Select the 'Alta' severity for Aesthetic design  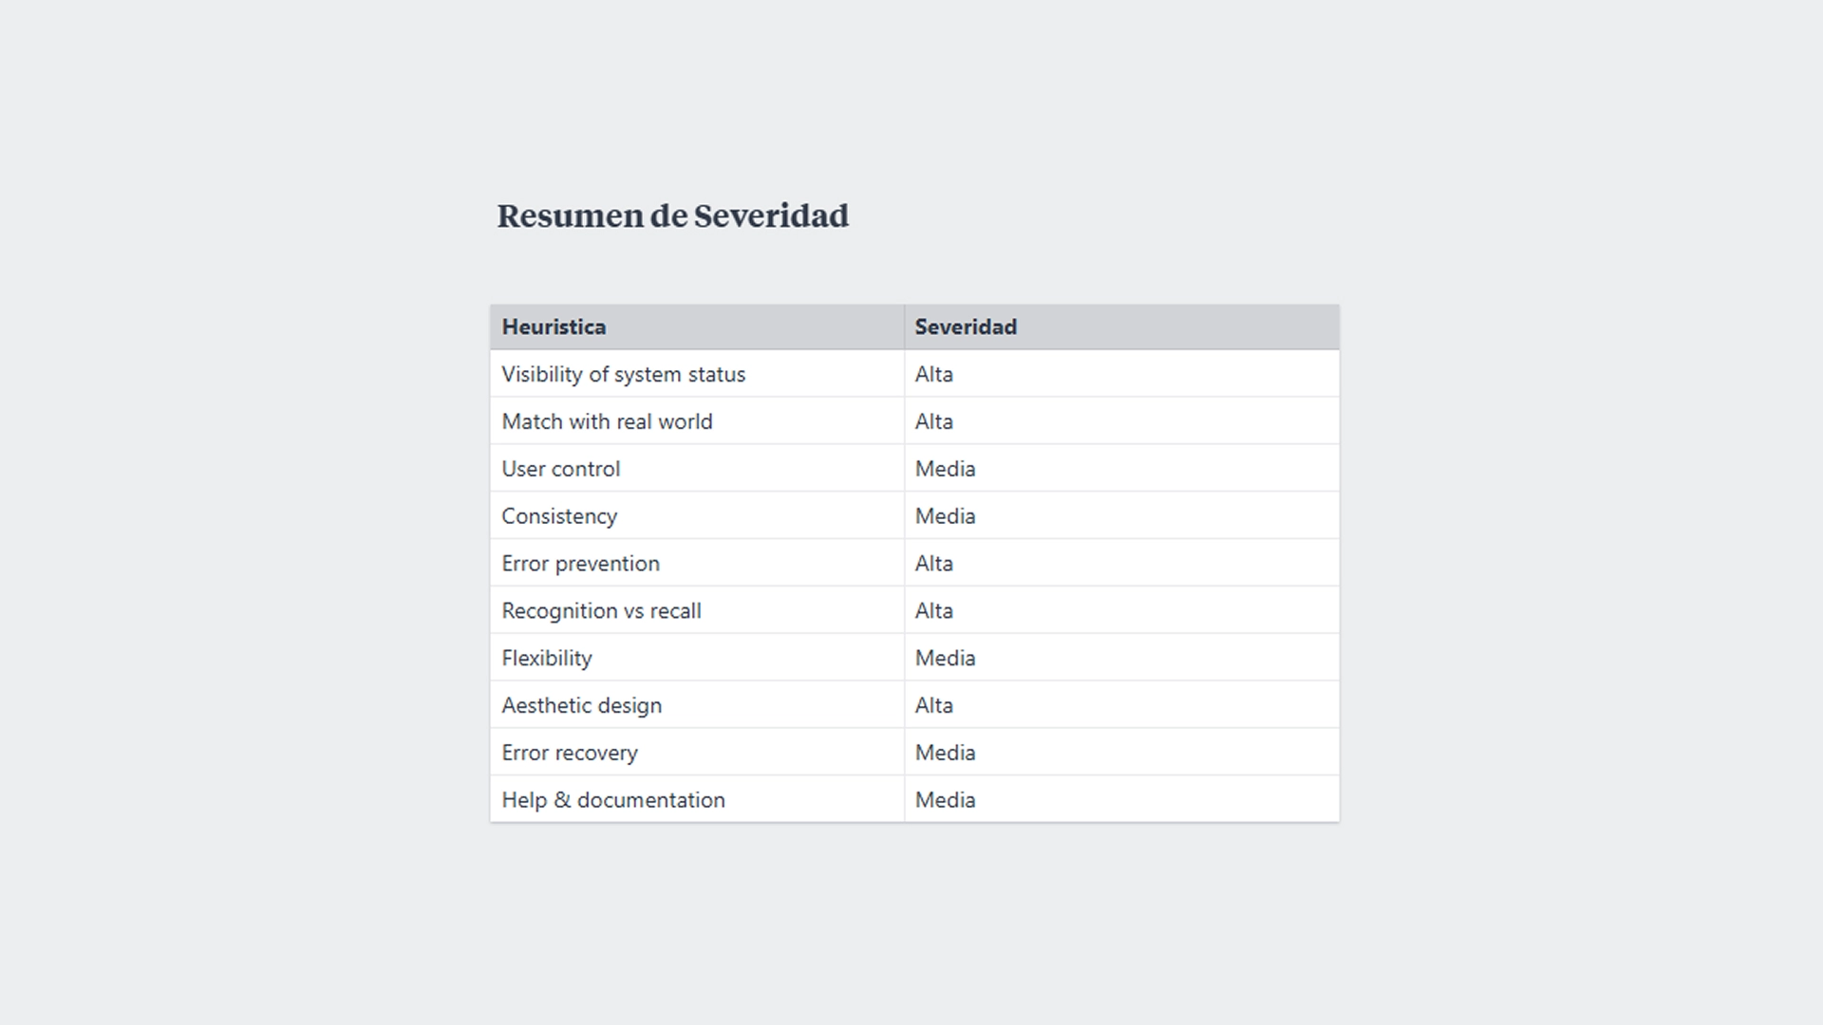tap(934, 707)
